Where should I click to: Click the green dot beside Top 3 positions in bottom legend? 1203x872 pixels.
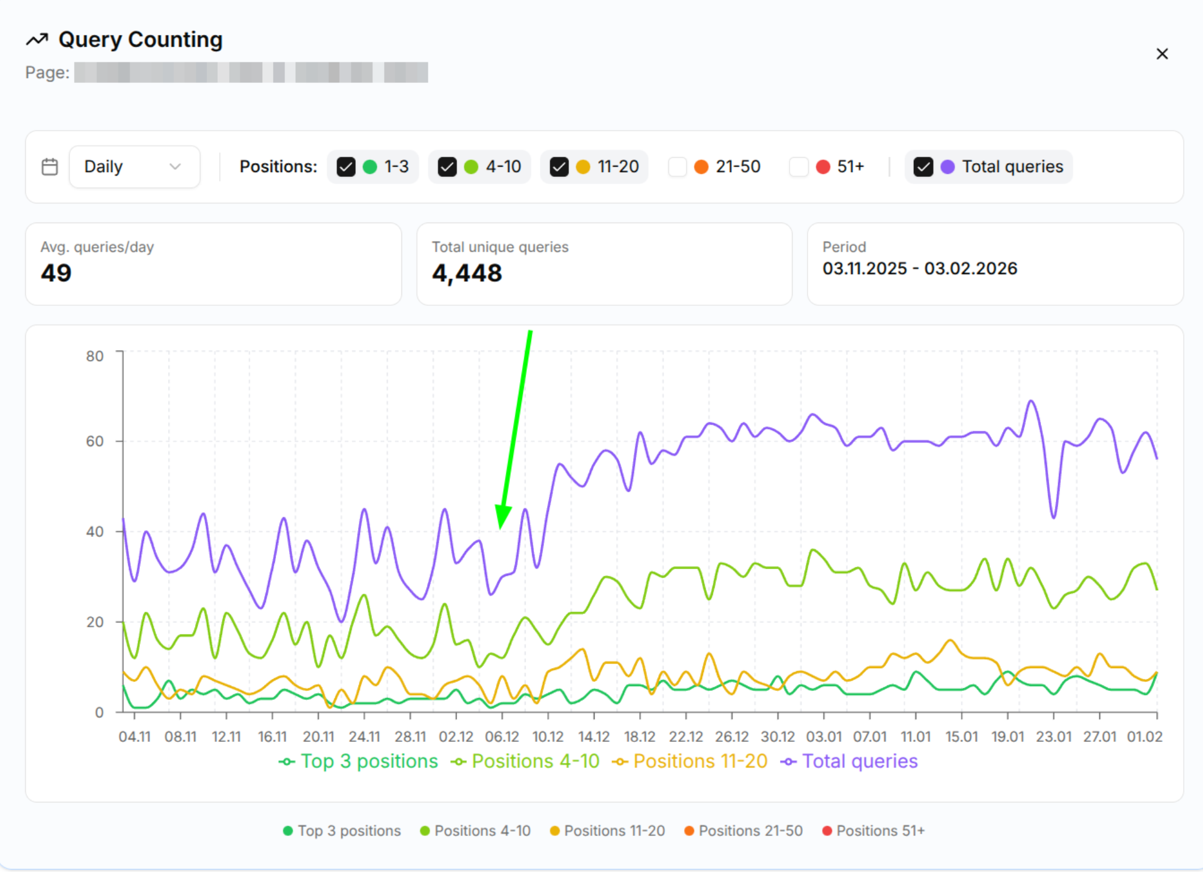[x=287, y=831]
